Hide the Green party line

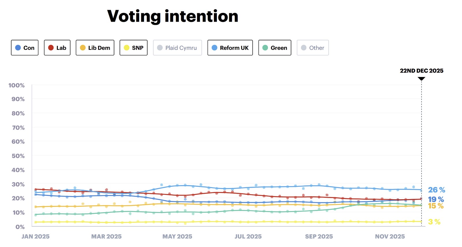click(275, 48)
